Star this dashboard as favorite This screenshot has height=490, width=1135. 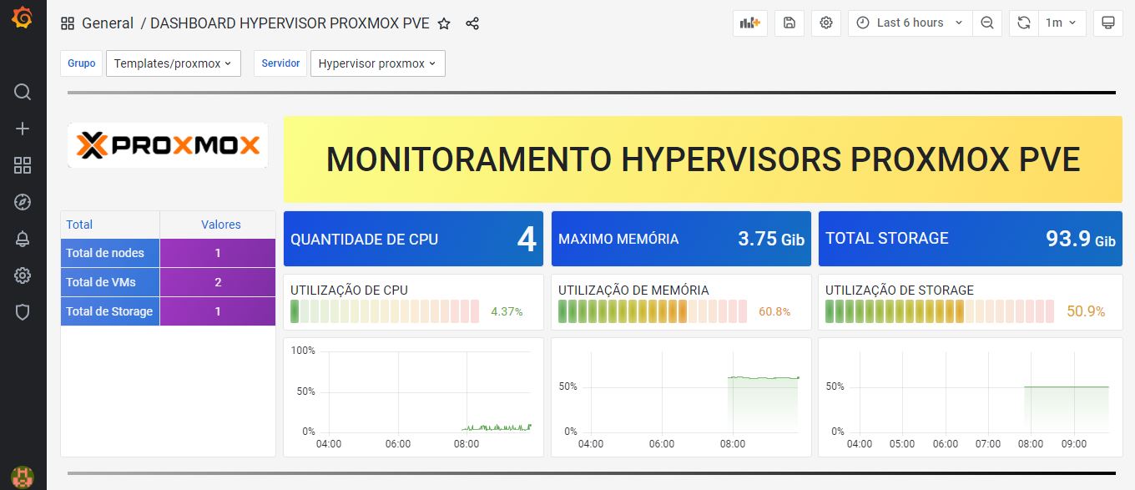(x=444, y=23)
